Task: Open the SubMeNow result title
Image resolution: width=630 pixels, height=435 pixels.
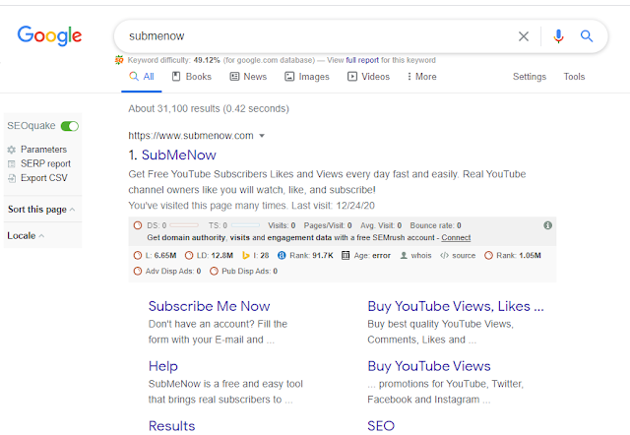Action: click(x=179, y=155)
